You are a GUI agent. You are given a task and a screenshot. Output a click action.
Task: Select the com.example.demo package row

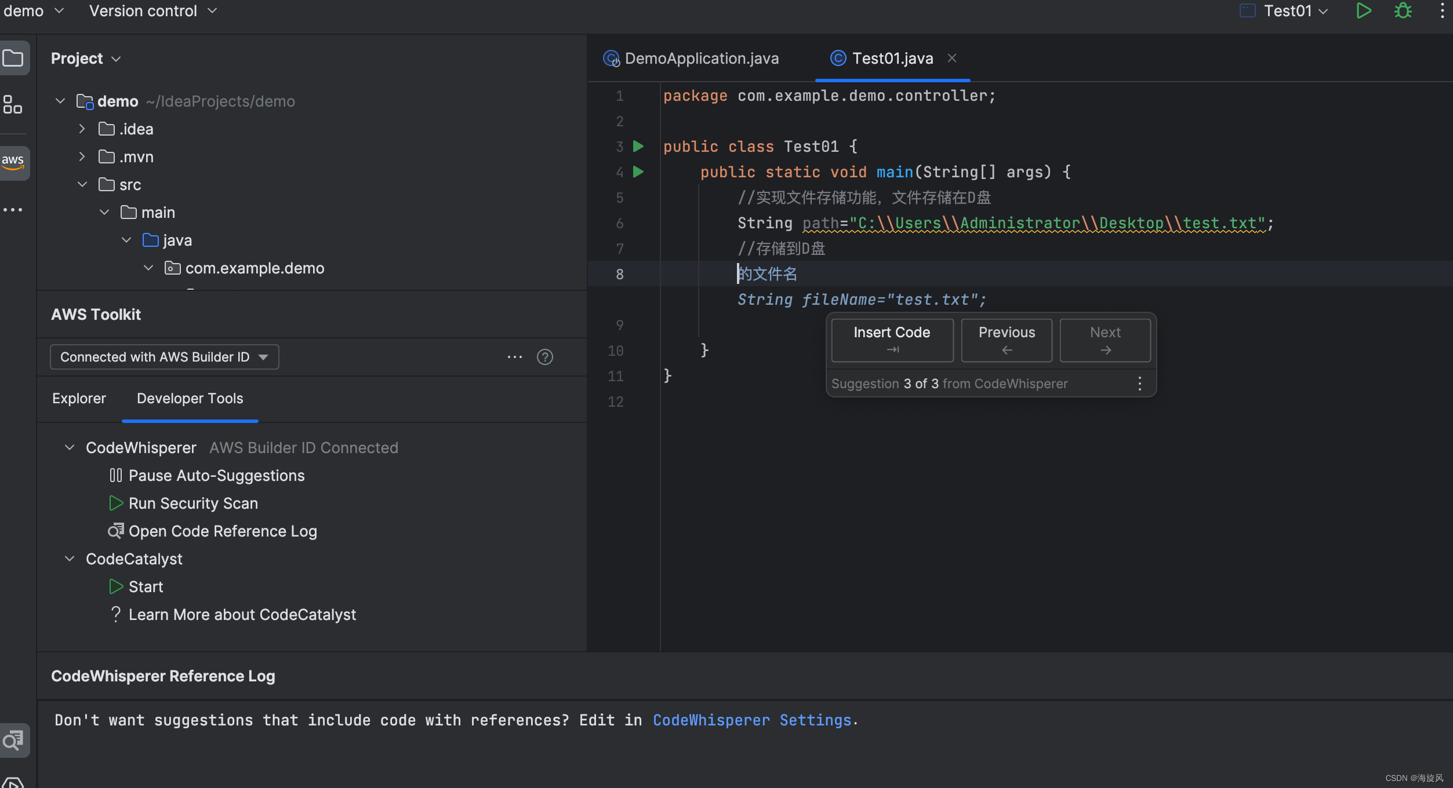click(312, 268)
